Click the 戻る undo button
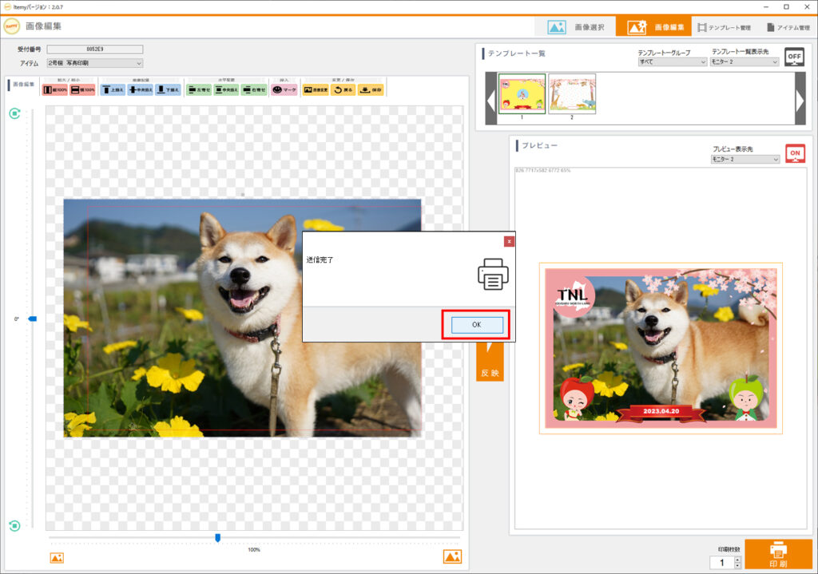The image size is (818, 574). pos(343,90)
